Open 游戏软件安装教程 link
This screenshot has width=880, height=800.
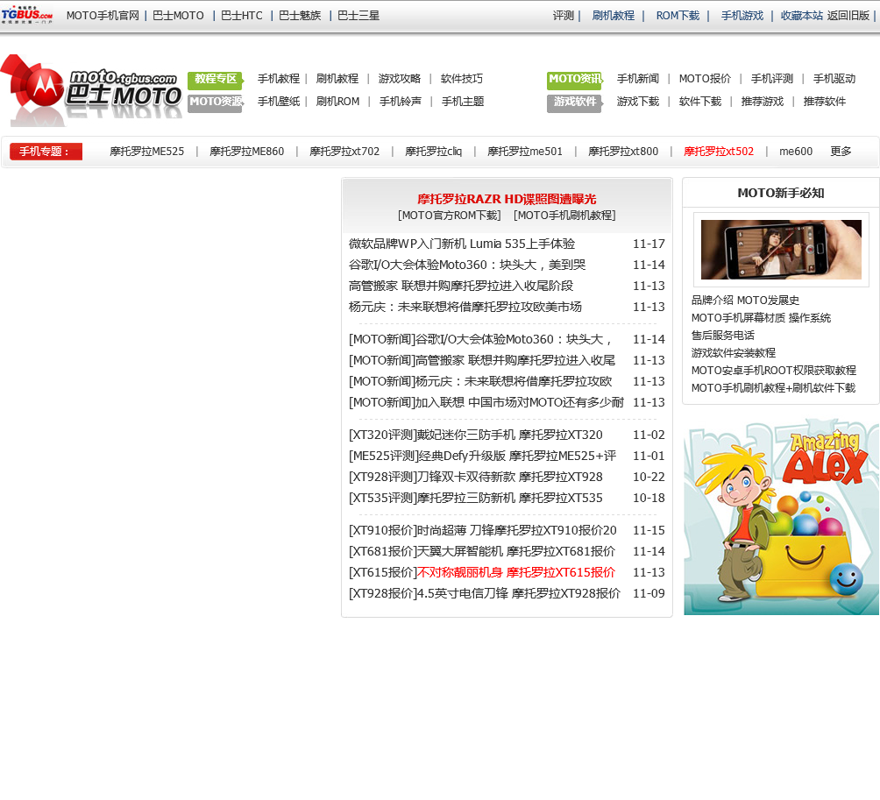click(734, 353)
